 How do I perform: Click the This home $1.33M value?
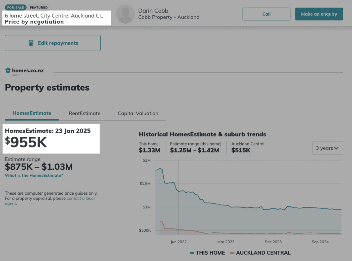click(149, 150)
